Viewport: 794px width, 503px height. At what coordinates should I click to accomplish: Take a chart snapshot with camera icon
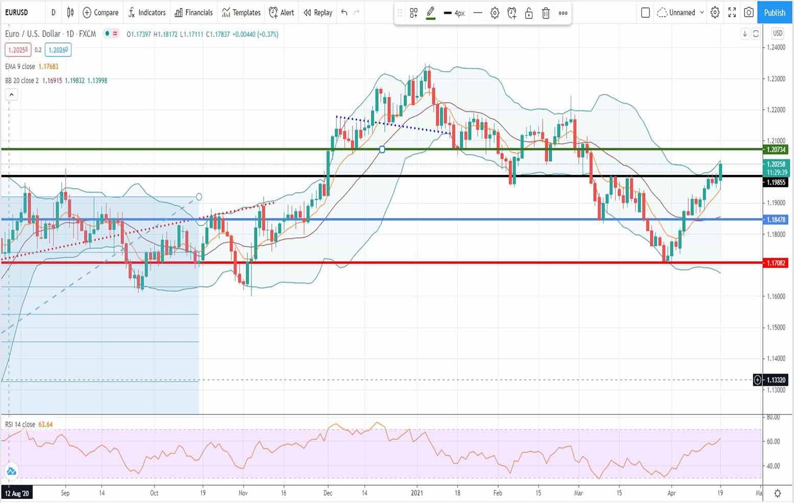pyautogui.click(x=749, y=12)
